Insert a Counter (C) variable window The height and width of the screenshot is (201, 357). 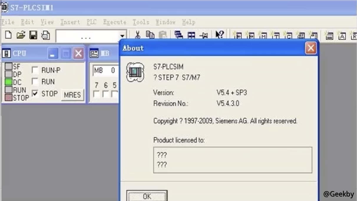point(288,36)
